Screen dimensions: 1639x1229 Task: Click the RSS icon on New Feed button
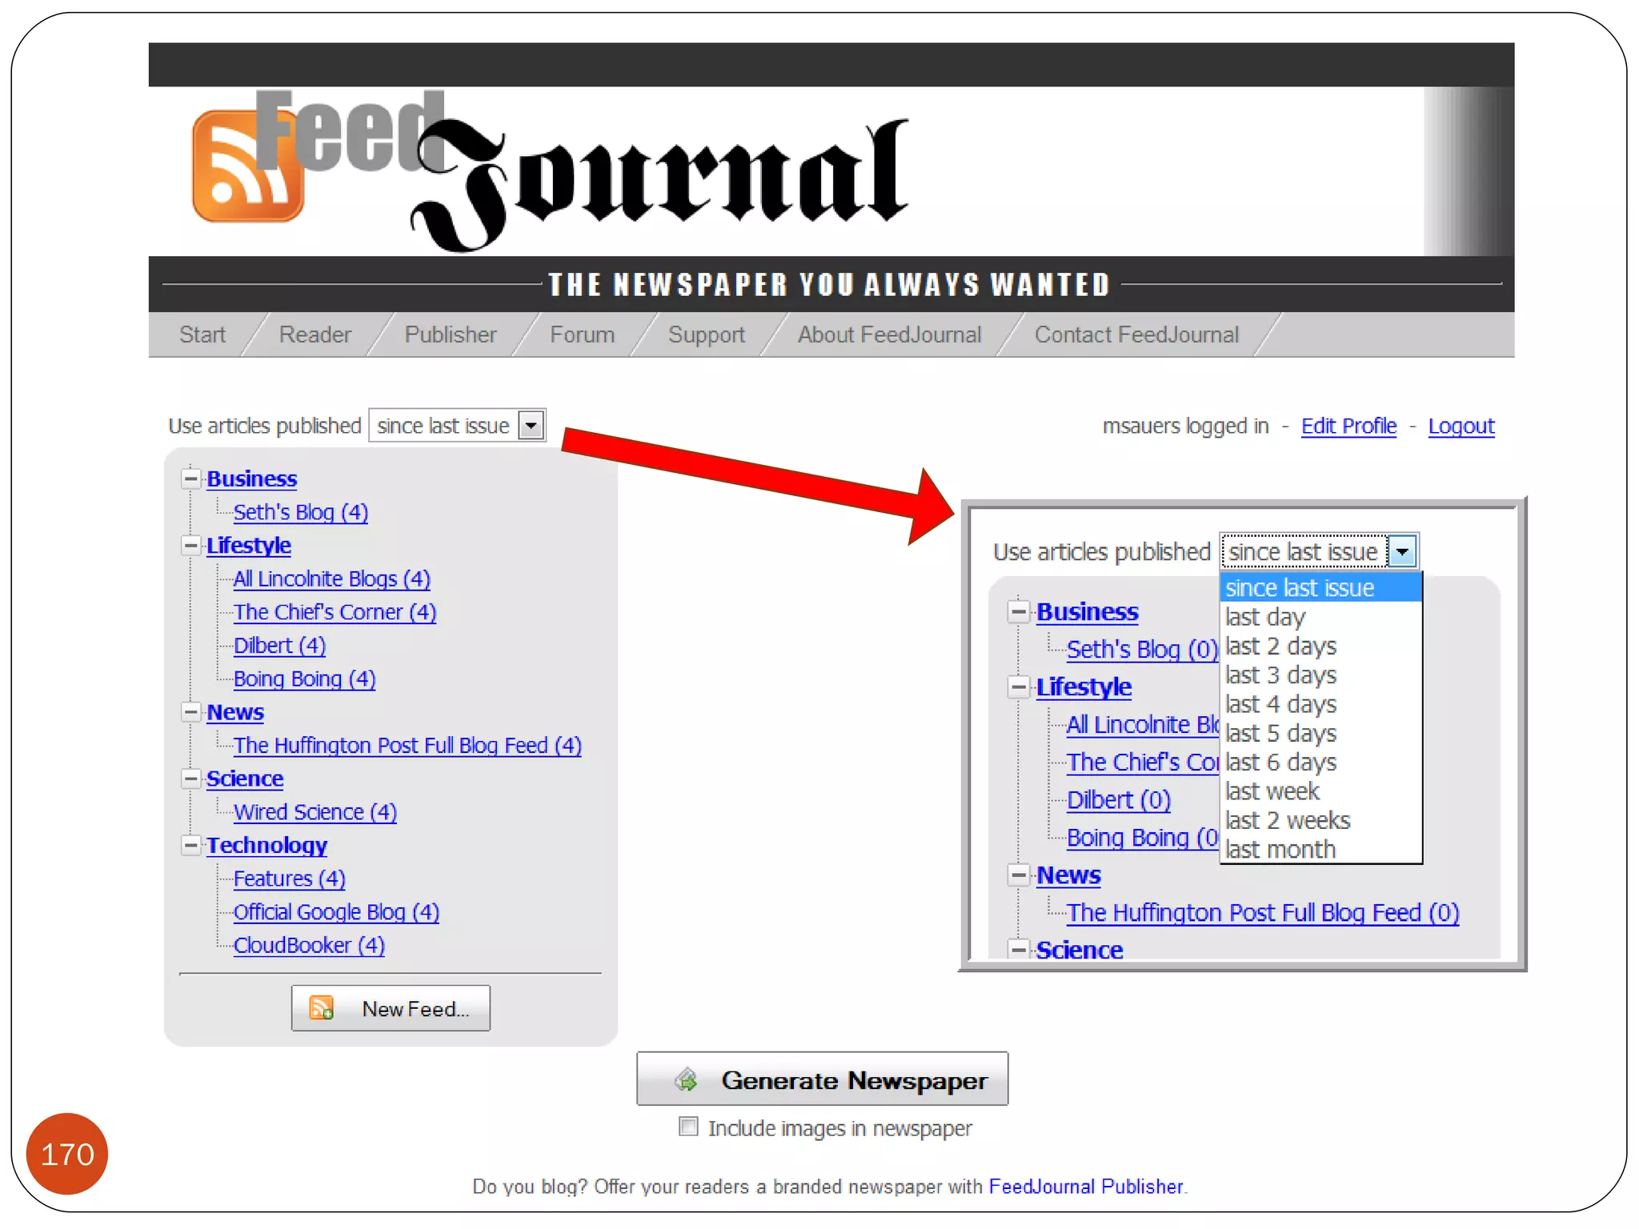(x=322, y=1008)
